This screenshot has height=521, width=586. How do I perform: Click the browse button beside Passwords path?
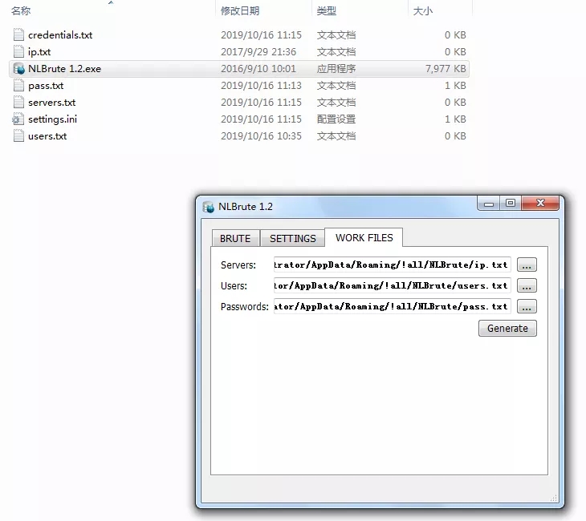[x=527, y=307]
